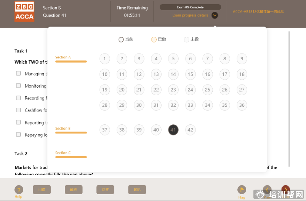Select the highlighted question 41 circle
Viewport: 306px width, 201px height.
(x=173, y=130)
